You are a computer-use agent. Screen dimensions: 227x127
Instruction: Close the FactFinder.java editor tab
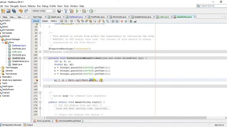(107, 17)
